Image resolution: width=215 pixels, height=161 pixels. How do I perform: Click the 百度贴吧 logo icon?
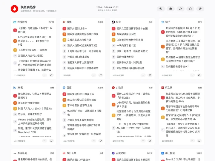tap(113, 153)
